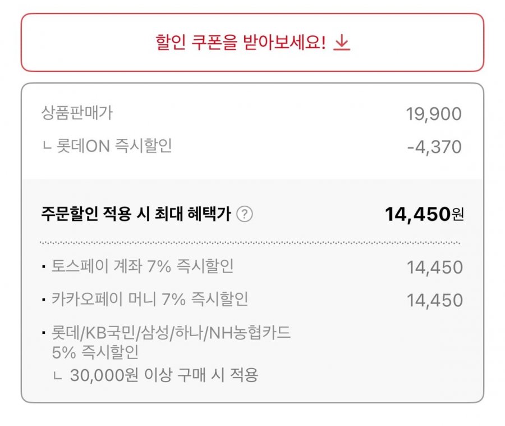Select 토스페이 계좌 7% 즉시할인 option

click(x=143, y=266)
